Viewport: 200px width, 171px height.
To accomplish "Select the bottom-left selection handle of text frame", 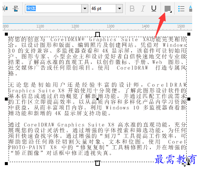I will click(x=6, y=164).
